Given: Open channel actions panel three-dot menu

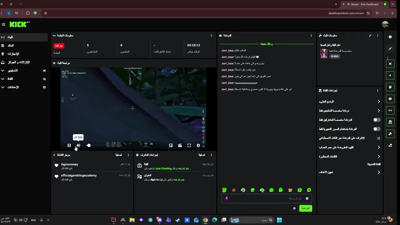Looking at the screenshot, I should click(377, 91).
